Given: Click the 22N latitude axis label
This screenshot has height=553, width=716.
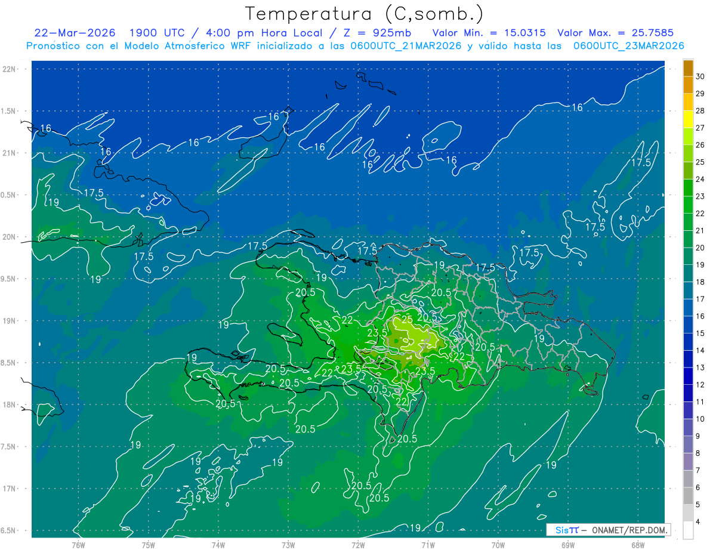Looking at the screenshot, I should [10, 69].
